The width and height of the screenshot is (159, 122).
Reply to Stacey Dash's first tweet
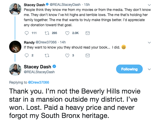27,33
